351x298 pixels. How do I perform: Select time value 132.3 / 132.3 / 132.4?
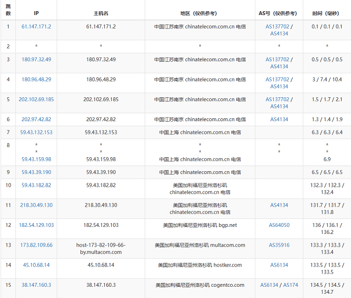327,189
